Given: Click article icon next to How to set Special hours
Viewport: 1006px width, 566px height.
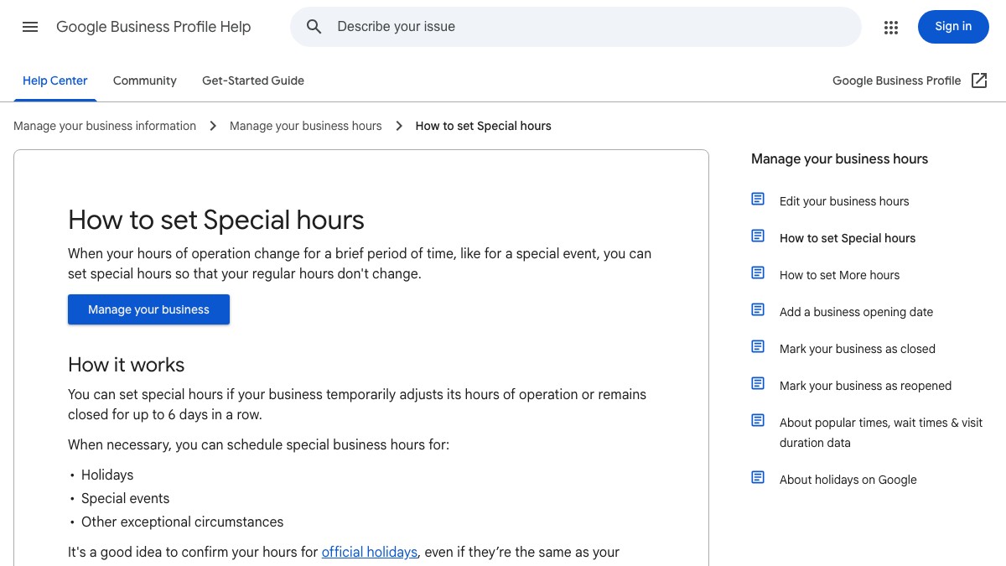Looking at the screenshot, I should click(758, 236).
